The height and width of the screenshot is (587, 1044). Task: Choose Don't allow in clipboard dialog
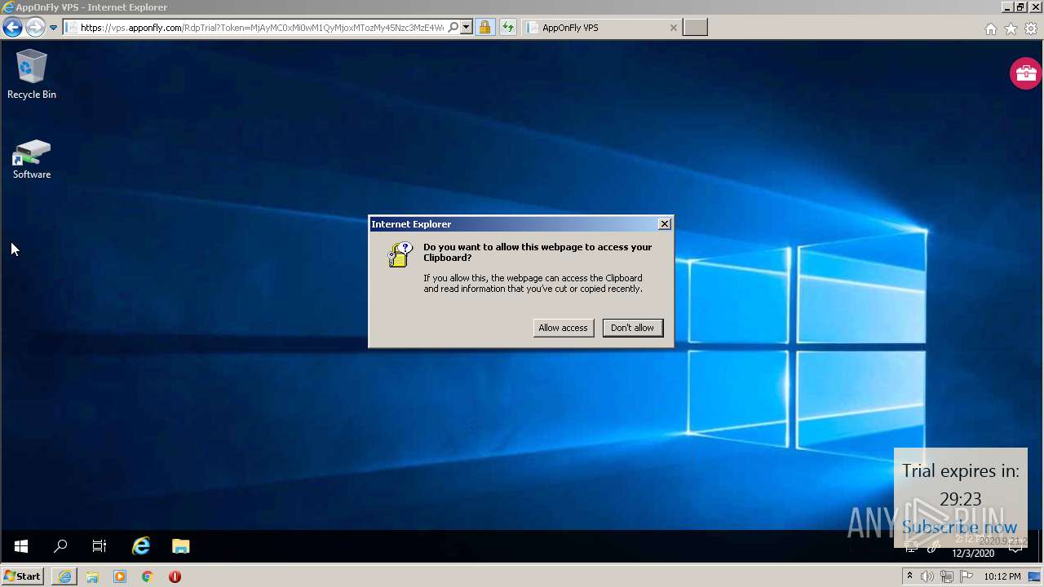pos(632,328)
